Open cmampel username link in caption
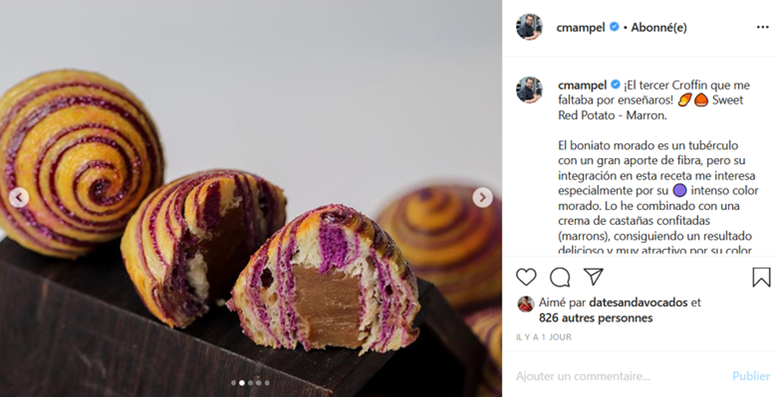This screenshot has width=777, height=397. [x=582, y=85]
